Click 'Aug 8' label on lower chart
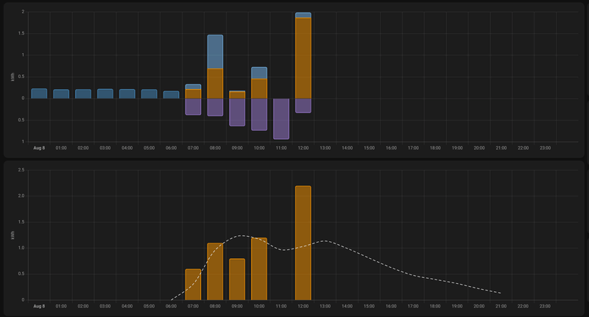The image size is (589, 317). pos(39,307)
